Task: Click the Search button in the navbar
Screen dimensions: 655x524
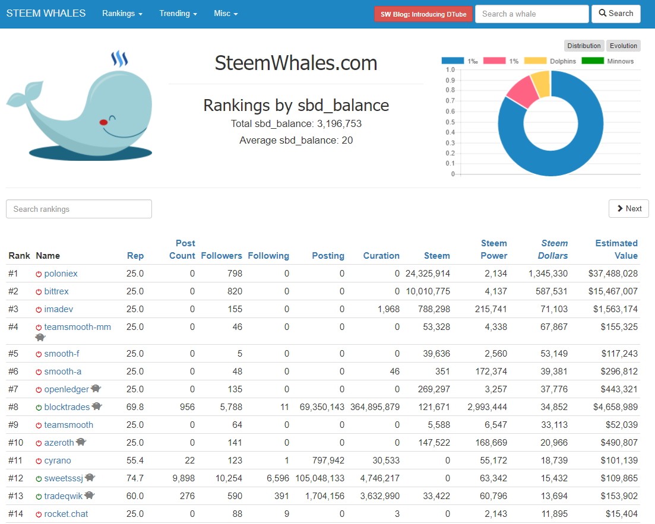Action: pyautogui.click(x=616, y=14)
